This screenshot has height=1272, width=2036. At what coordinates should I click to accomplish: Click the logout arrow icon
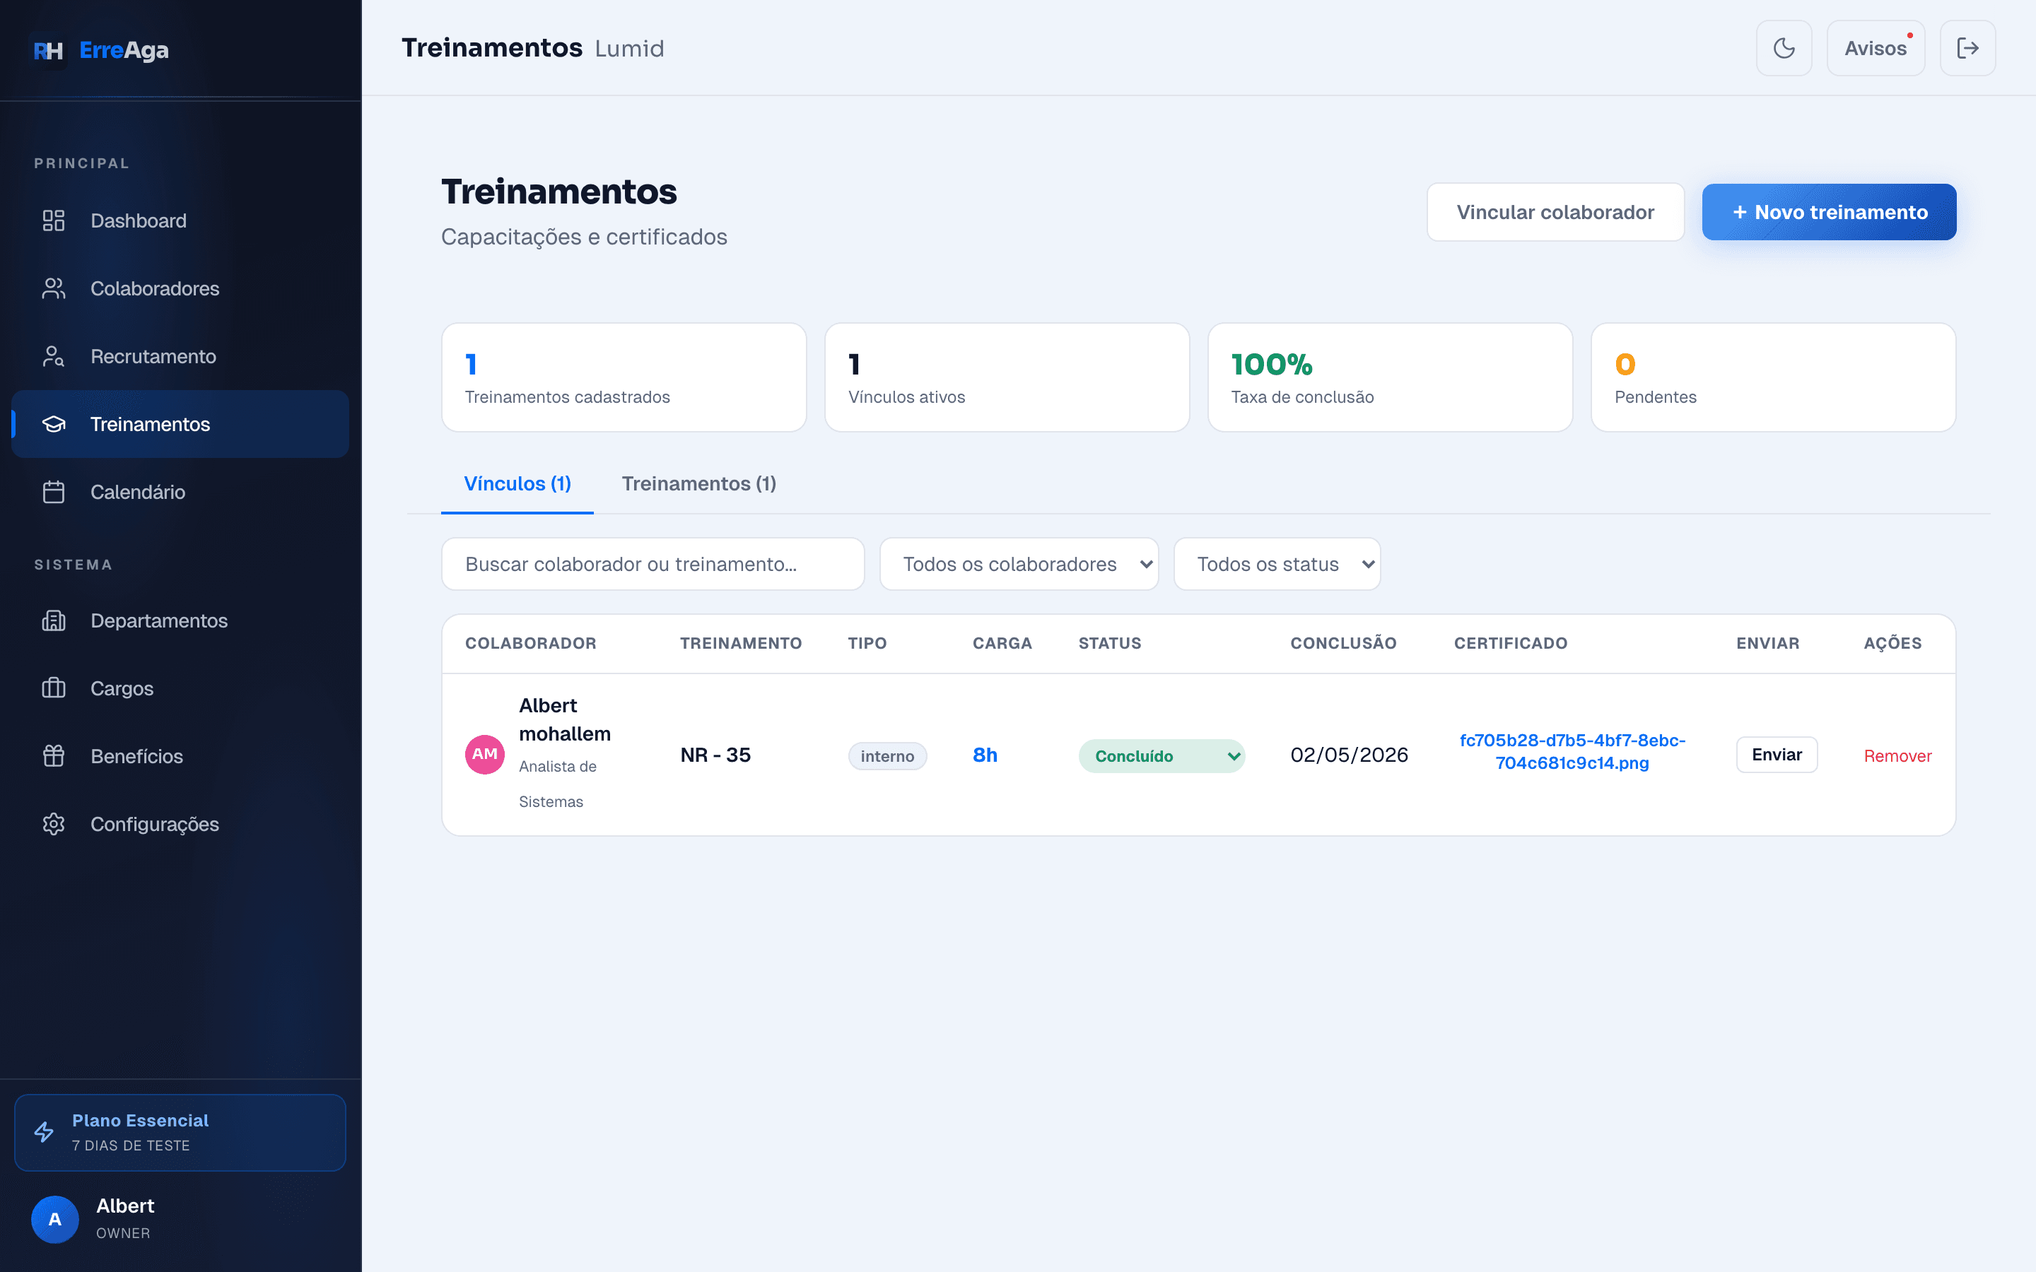click(x=1968, y=48)
